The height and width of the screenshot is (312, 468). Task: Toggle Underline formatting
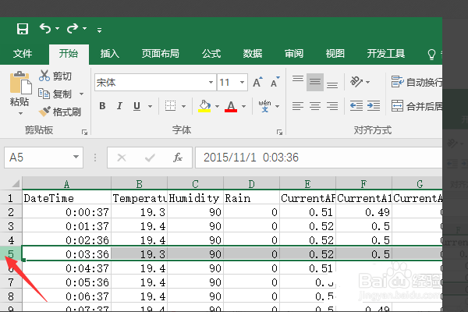136,106
